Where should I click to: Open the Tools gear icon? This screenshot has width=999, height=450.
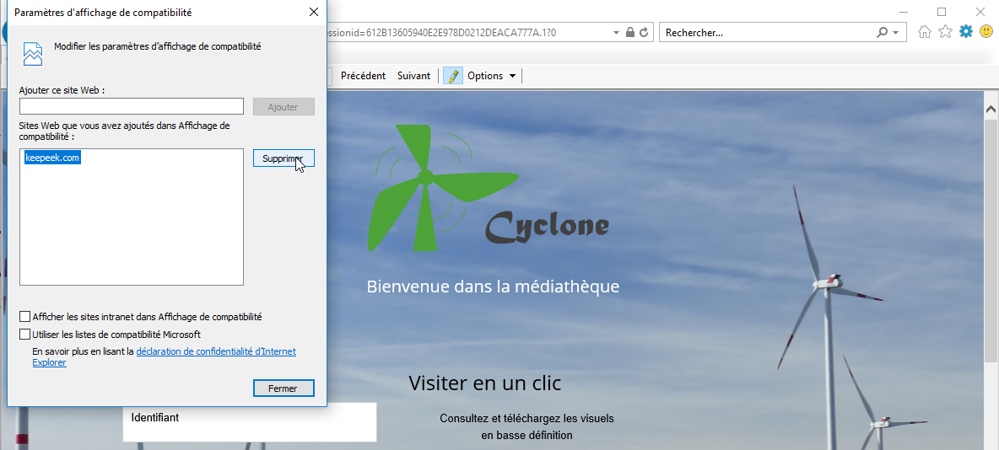point(965,32)
